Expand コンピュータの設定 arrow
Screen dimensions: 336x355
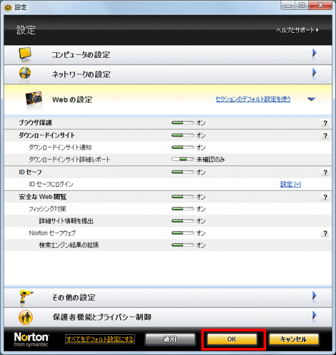point(314,54)
